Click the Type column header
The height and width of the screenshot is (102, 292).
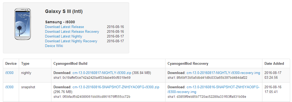25,63
